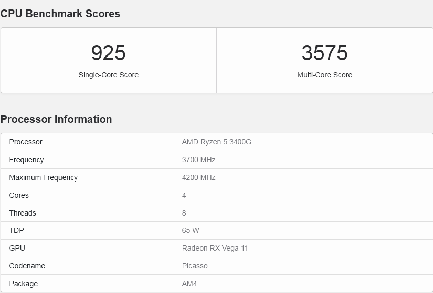
Task: Select the value "Radeon RX Vega 11"
Action: click(215, 248)
